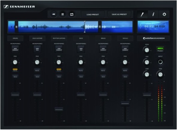The height and width of the screenshot is (130, 177).
Task: Open settings with the gear icon
Action: click(x=164, y=14)
